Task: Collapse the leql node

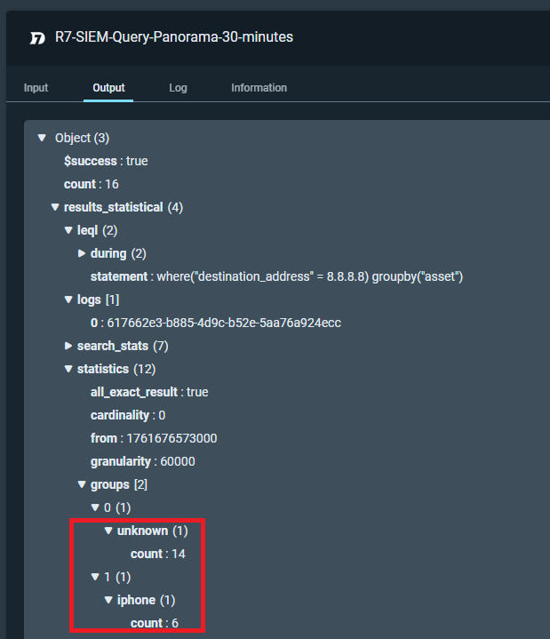Action: click(68, 230)
